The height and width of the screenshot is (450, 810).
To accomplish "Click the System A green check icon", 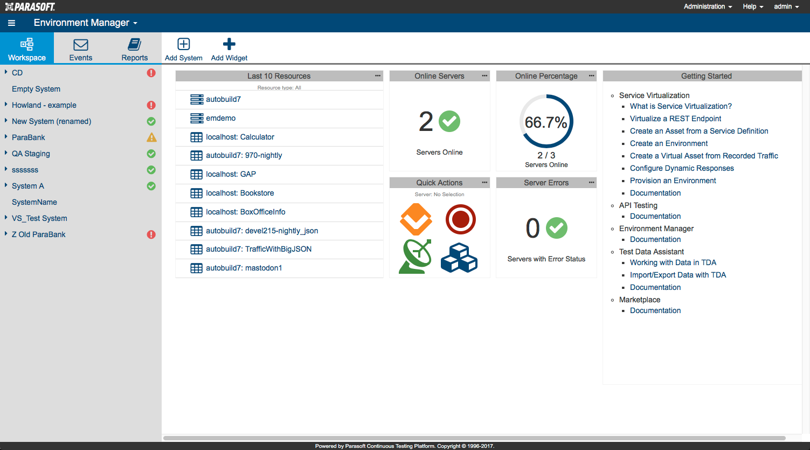I will pos(151,186).
